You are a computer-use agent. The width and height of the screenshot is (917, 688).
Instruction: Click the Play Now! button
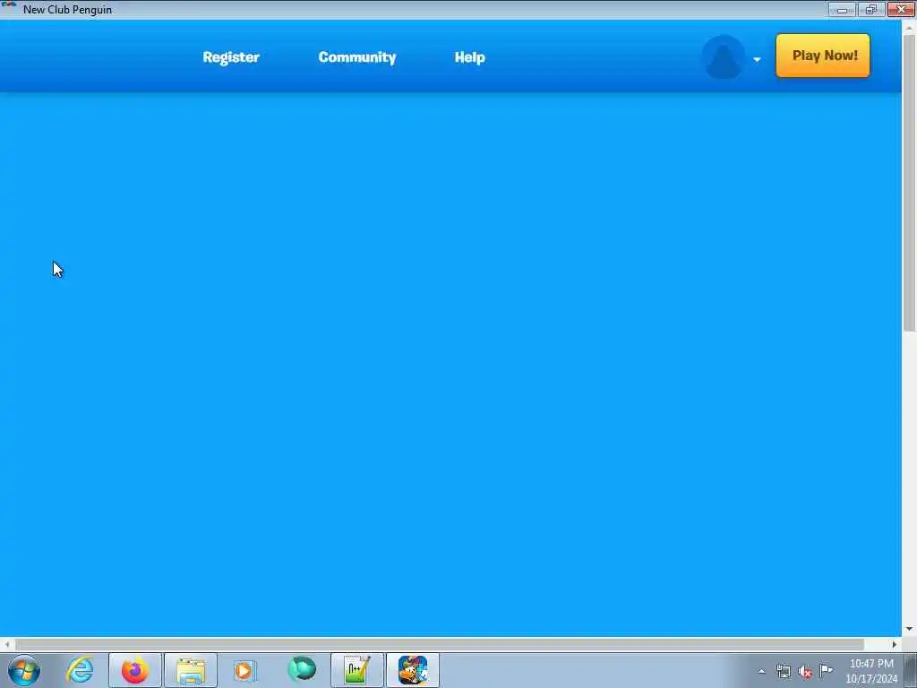(x=823, y=56)
